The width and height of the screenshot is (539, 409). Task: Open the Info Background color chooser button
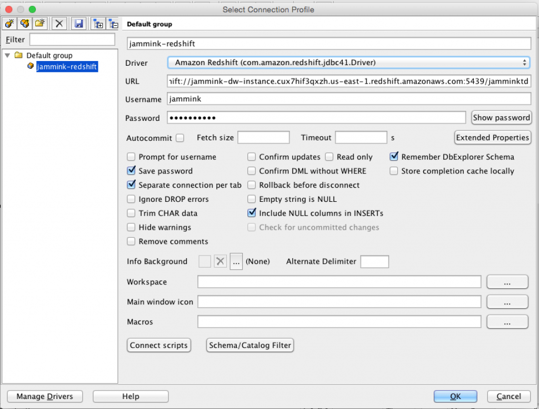pos(236,262)
